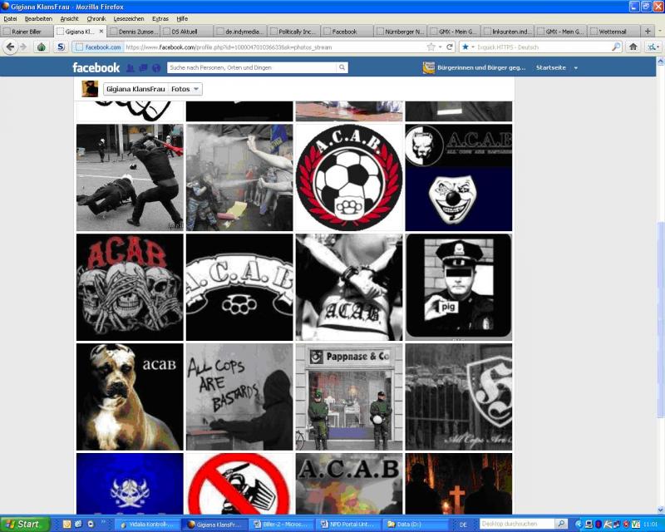Switch to the Politically Inc... tab
The image size is (665, 532).
(293, 32)
